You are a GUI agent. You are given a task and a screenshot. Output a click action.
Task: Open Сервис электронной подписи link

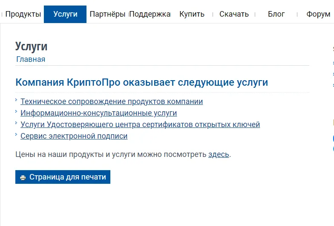click(x=74, y=136)
